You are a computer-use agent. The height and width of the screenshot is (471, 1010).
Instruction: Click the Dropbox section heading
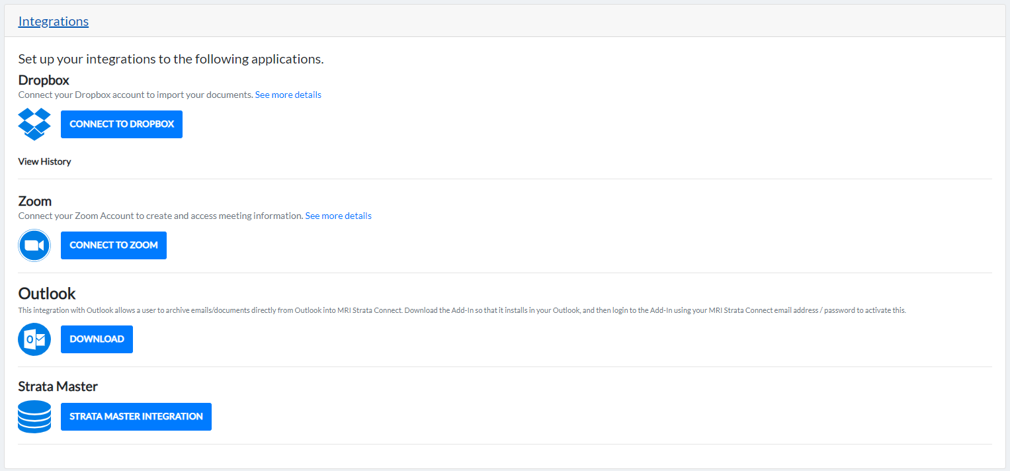[44, 80]
